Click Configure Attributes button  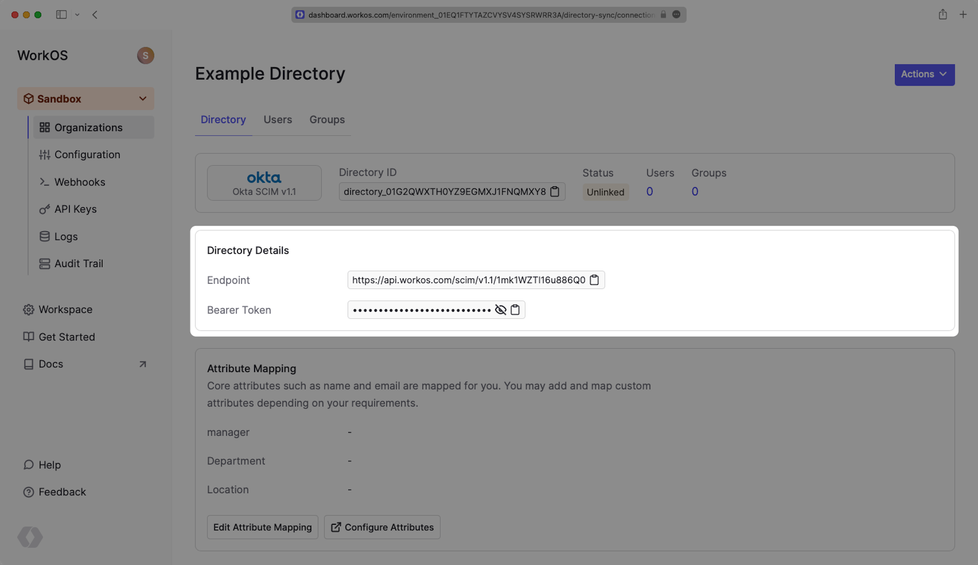coord(382,527)
